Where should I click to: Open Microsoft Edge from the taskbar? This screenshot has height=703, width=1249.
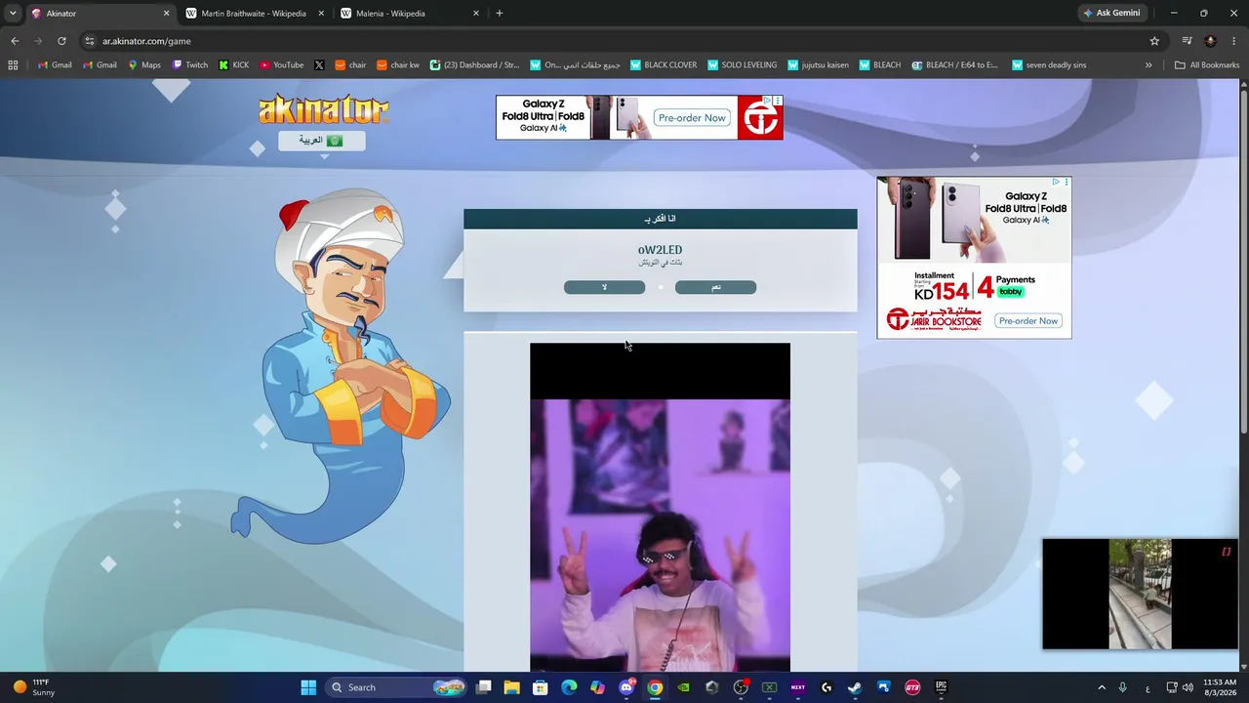click(x=569, y=687)
